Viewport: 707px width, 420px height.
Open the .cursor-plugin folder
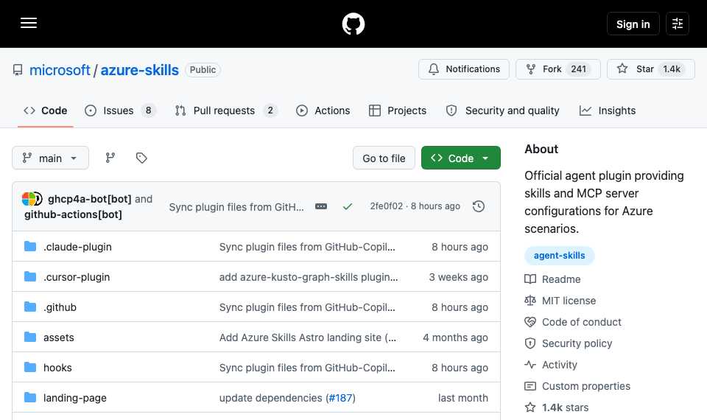pos(77,277)
